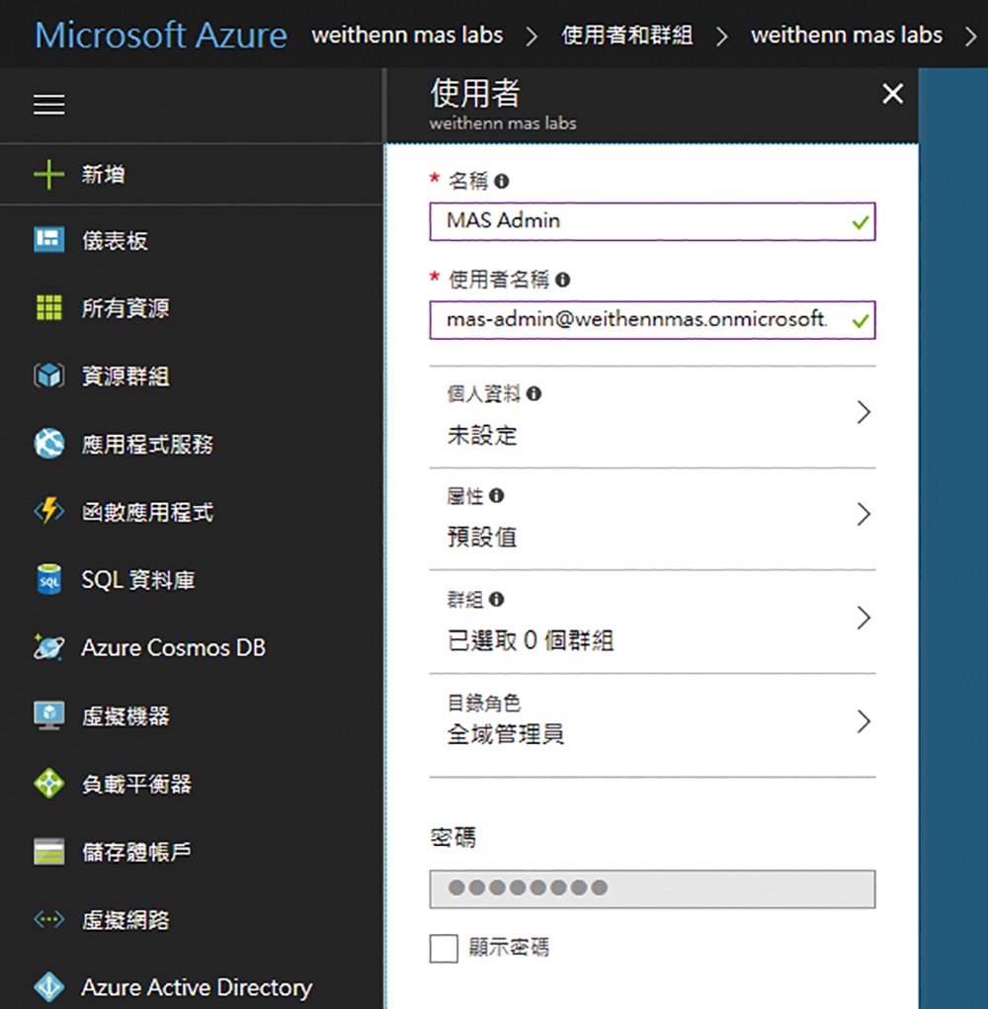This screenshot has height=1009, width=988.
Task: Close the 使用者 blade
Action: click(x=893, y=94)
